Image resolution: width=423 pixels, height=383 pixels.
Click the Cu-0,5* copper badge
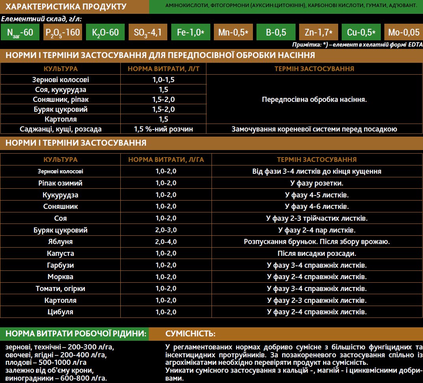[361, 32]
